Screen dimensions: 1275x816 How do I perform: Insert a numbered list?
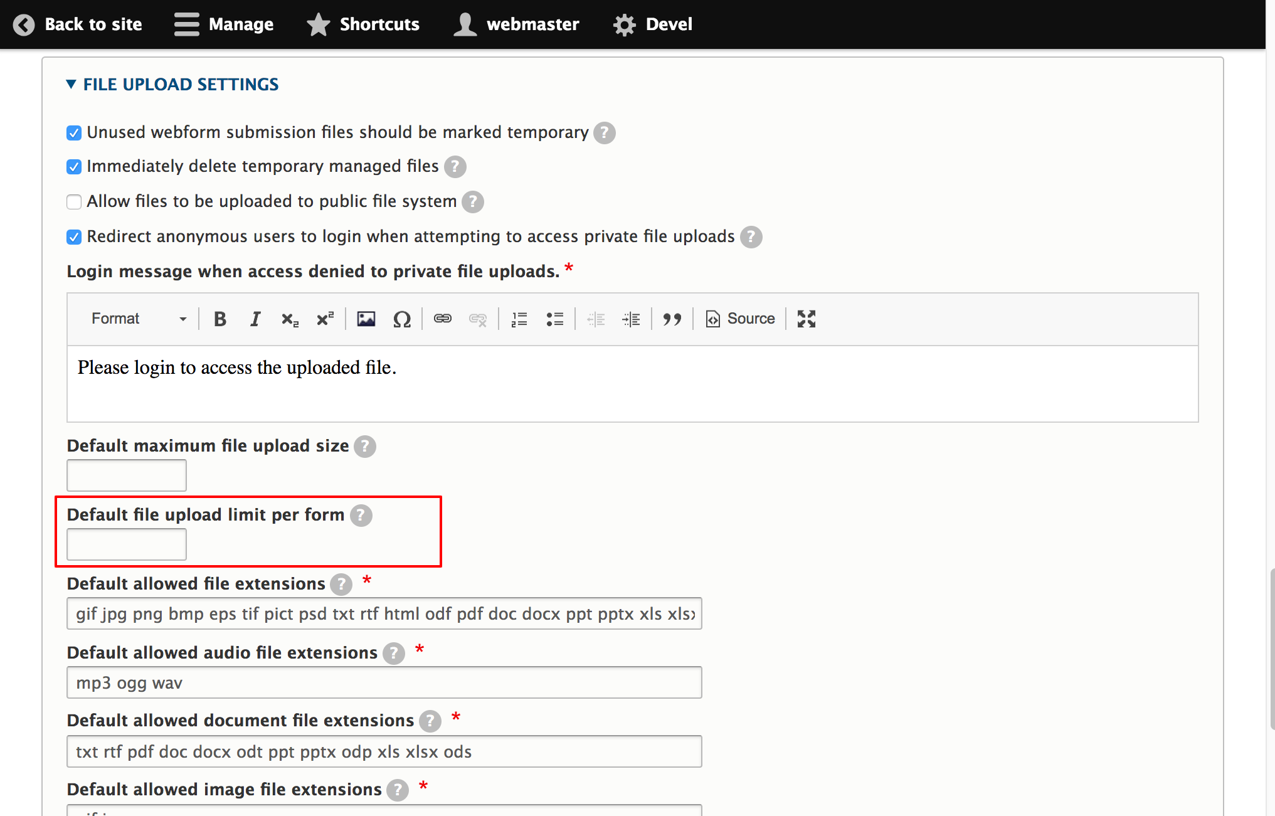tap(519, 319)
